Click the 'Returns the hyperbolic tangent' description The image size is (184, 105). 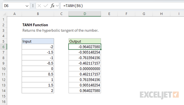pyautogui.click(x=60, y=30)
